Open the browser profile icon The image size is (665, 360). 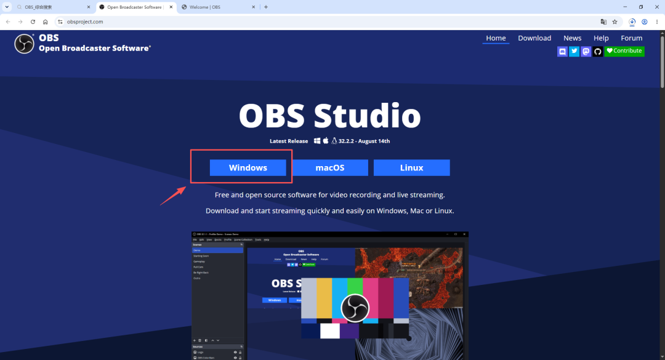click(x=644, y=22)
